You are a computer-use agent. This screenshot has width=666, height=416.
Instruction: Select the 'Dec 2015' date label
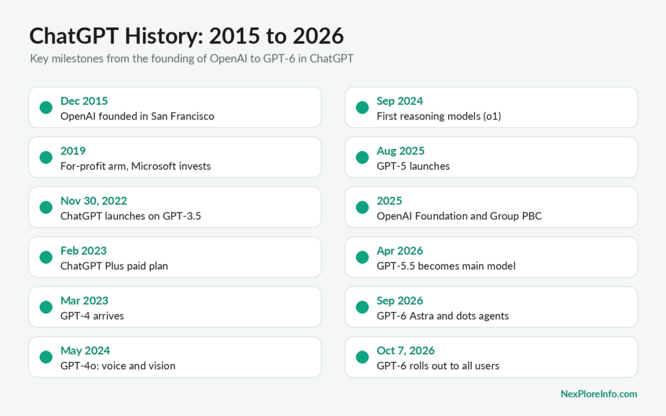pos(84,101)
